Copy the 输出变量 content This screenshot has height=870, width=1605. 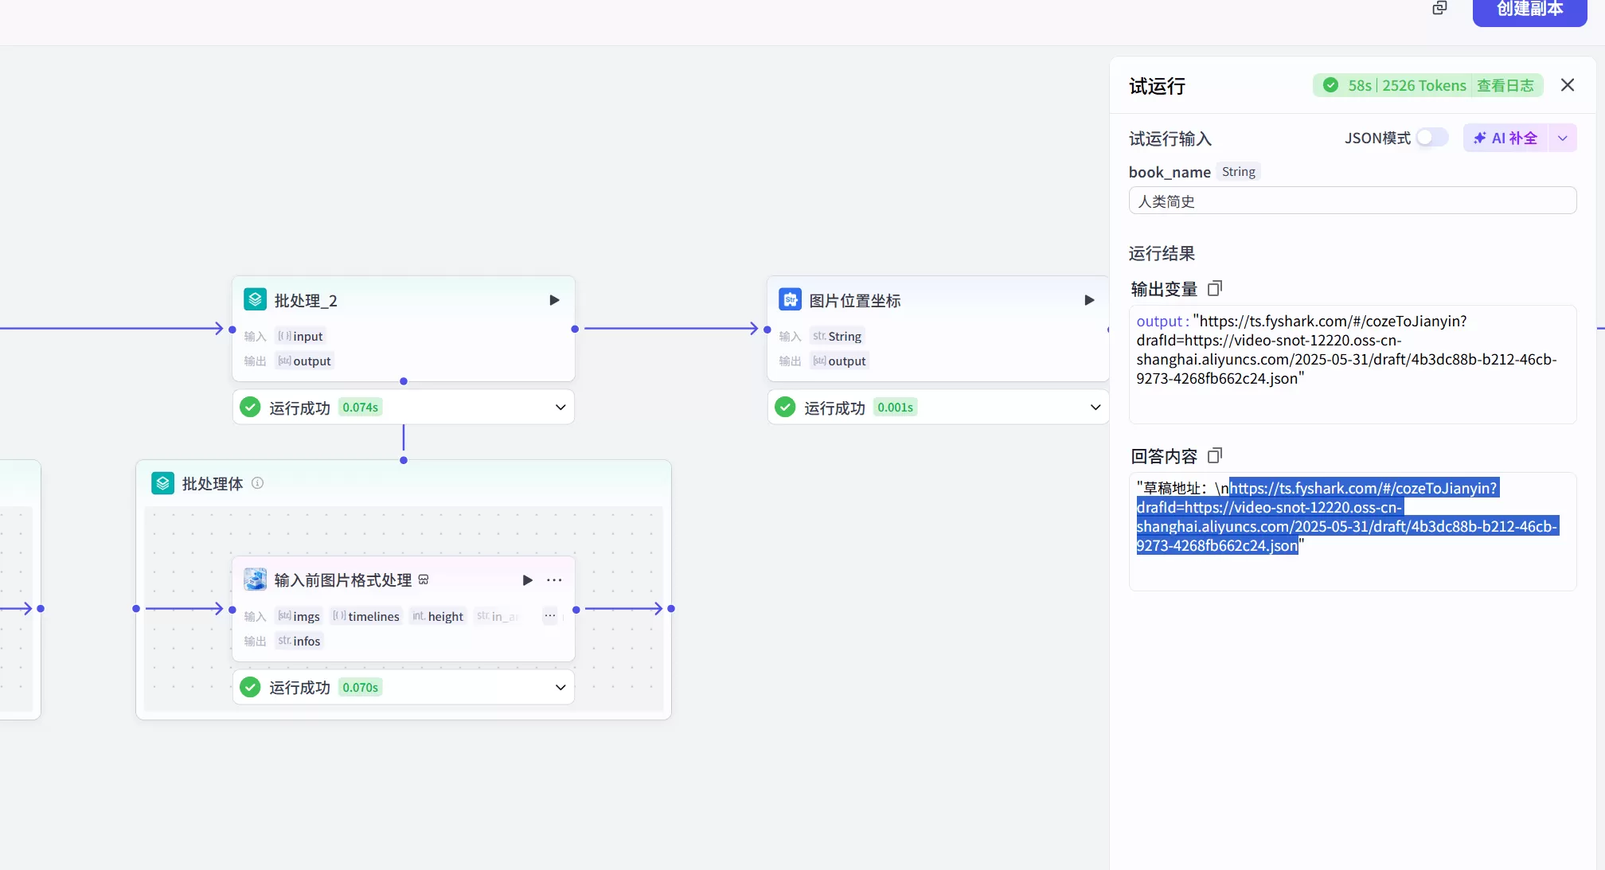pos(1215,288)
